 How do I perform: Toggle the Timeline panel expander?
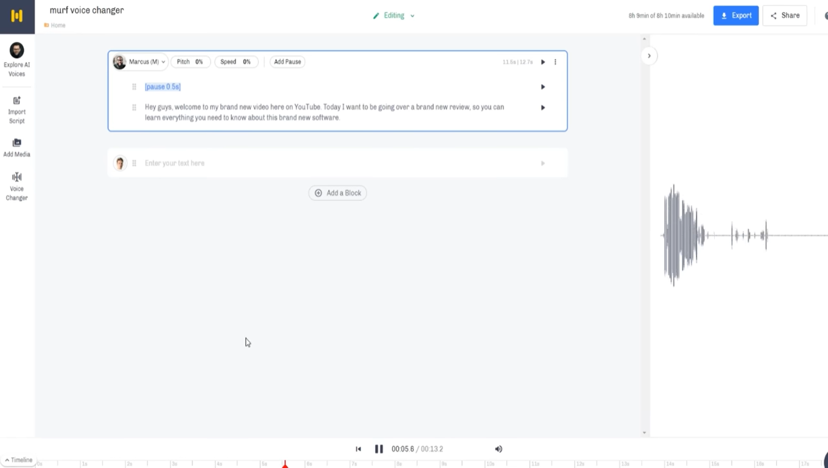tap(18, 460)
